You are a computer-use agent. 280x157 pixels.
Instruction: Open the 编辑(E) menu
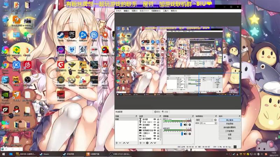click(126, 11)
